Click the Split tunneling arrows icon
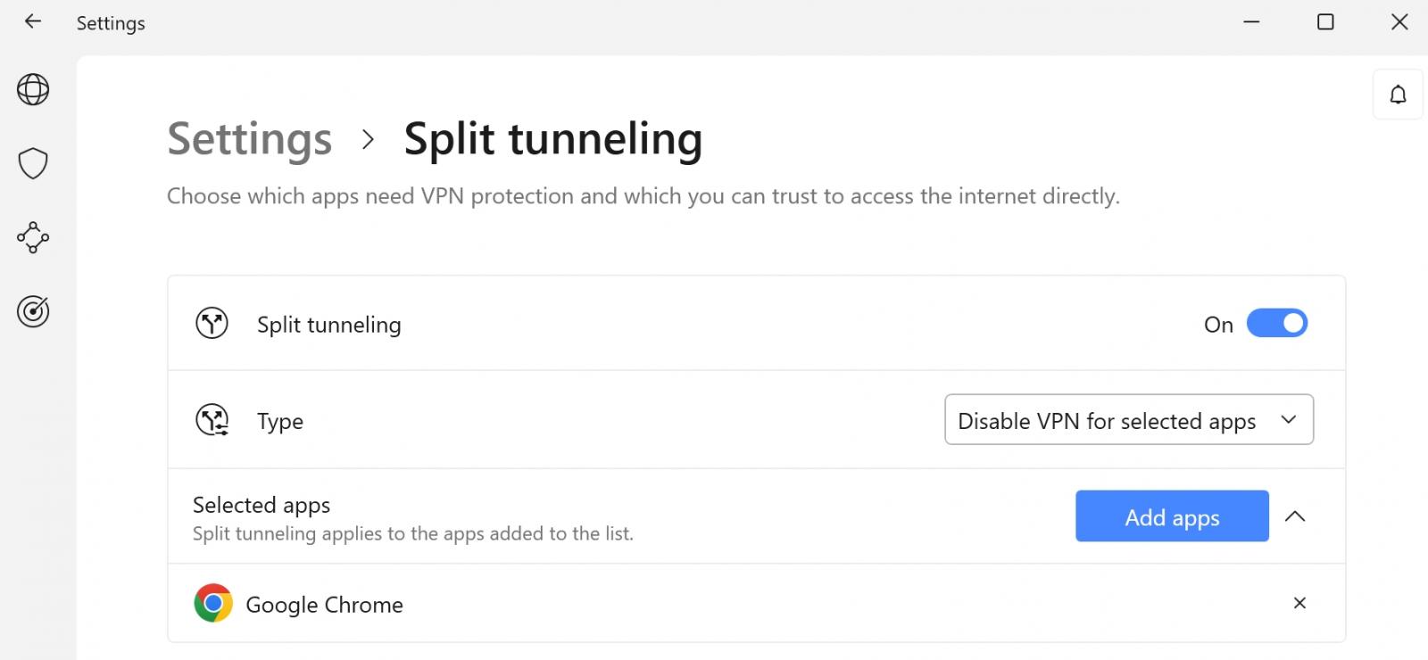This screenshot has width=1428, height=660. (x=212, y=323)
